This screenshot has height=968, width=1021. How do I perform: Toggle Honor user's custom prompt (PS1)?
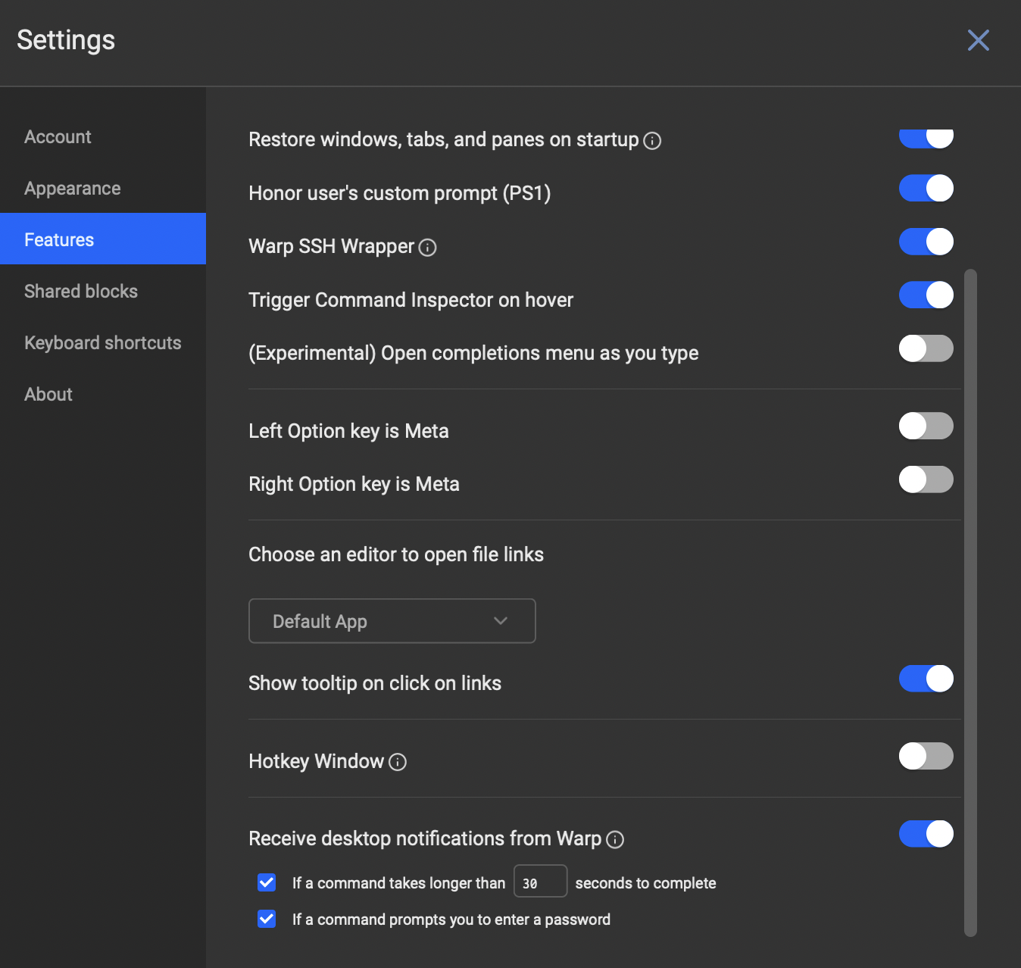[926, 189]
